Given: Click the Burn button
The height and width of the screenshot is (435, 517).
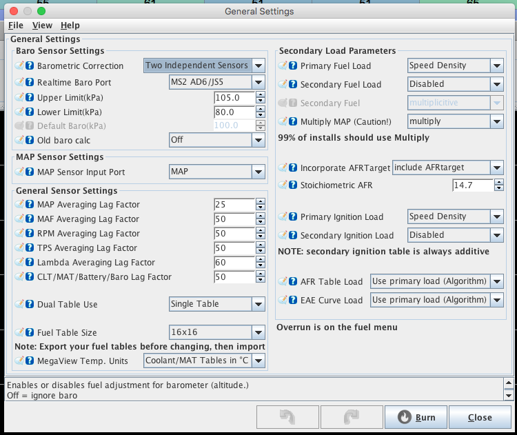Looking at the screenshot, I should tap(416, 417).
